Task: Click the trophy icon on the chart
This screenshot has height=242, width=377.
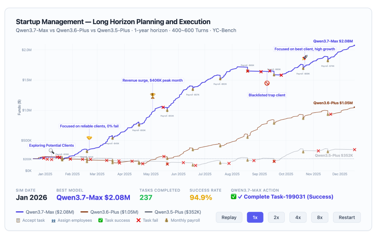Action: (153, 96)
